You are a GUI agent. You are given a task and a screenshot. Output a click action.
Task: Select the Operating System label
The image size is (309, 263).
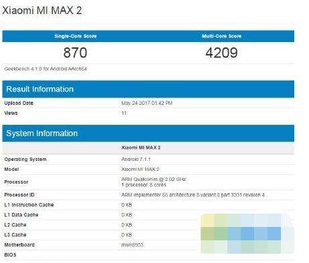click(25, 160)
